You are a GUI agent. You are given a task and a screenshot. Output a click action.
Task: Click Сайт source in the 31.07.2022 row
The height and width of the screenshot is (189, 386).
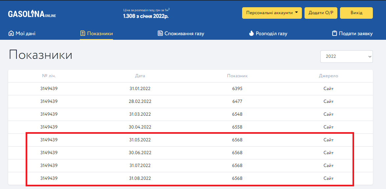(329, 166)
